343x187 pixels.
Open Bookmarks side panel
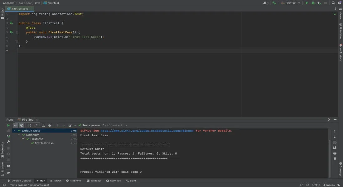(2, 150)
